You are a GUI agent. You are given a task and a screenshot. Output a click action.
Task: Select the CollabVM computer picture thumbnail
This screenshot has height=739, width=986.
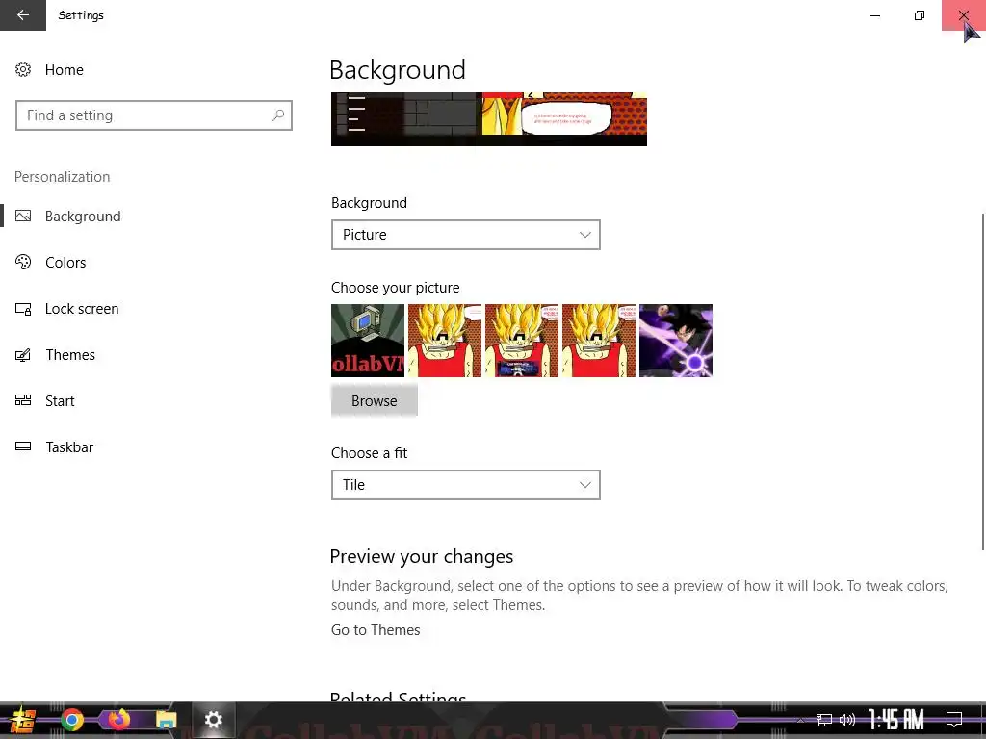pos(368,341)
